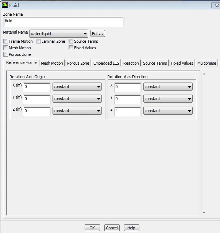Check the Fixed Values checkbox

point(71,48)
